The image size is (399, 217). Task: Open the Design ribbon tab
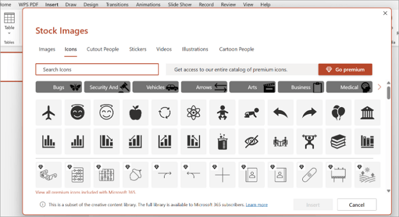tap(91, 5)
